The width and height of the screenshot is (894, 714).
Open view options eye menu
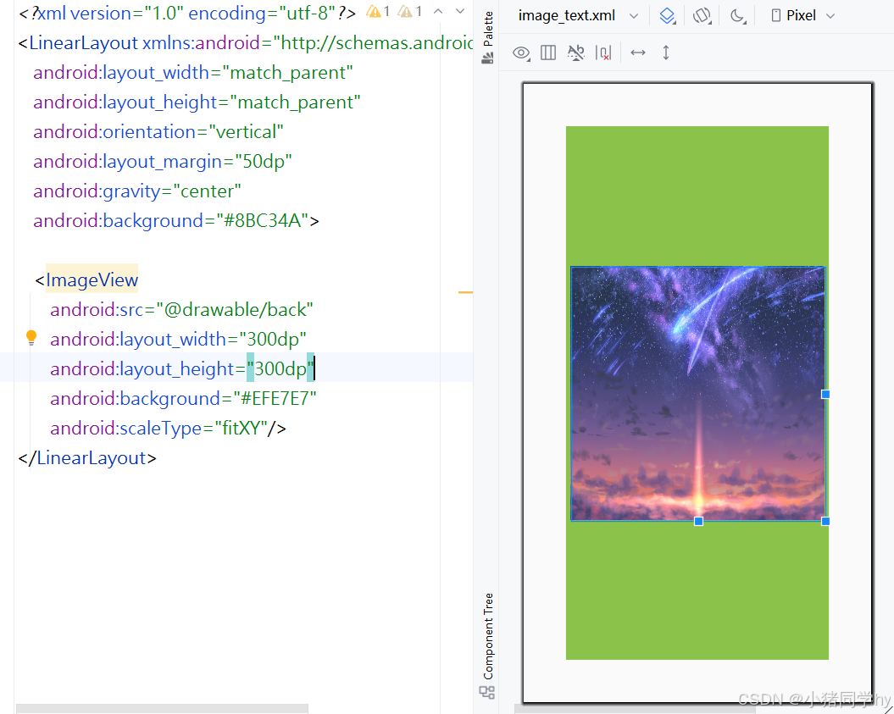[521, 53]
